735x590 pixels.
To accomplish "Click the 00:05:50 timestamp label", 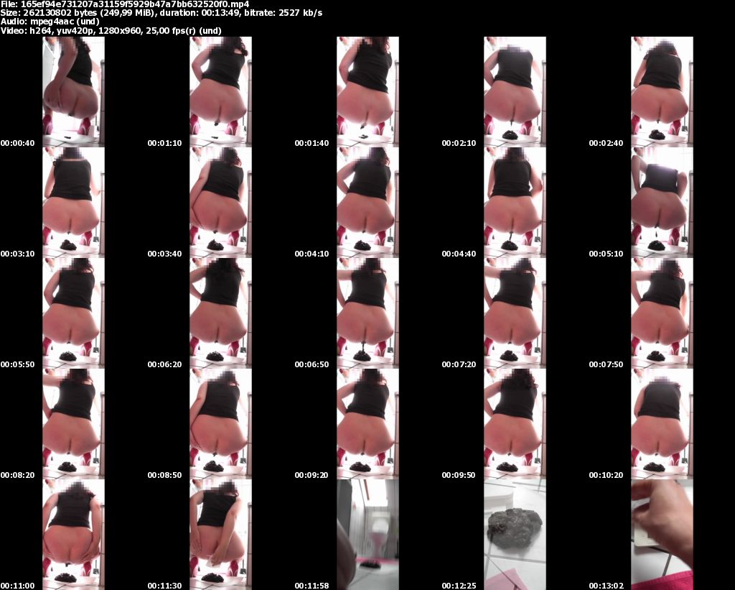I will pyautogui.click(x=17, y=365).
